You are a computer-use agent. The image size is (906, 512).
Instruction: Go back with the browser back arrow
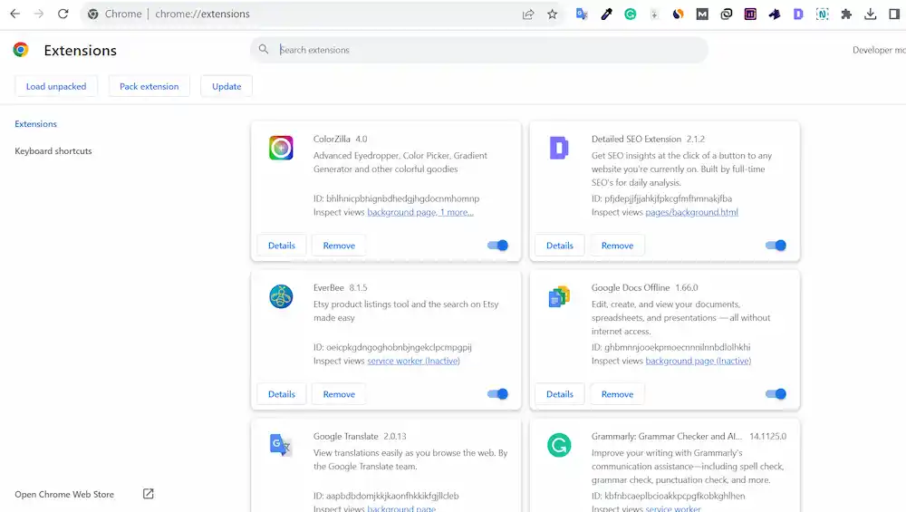coord(15,14)
